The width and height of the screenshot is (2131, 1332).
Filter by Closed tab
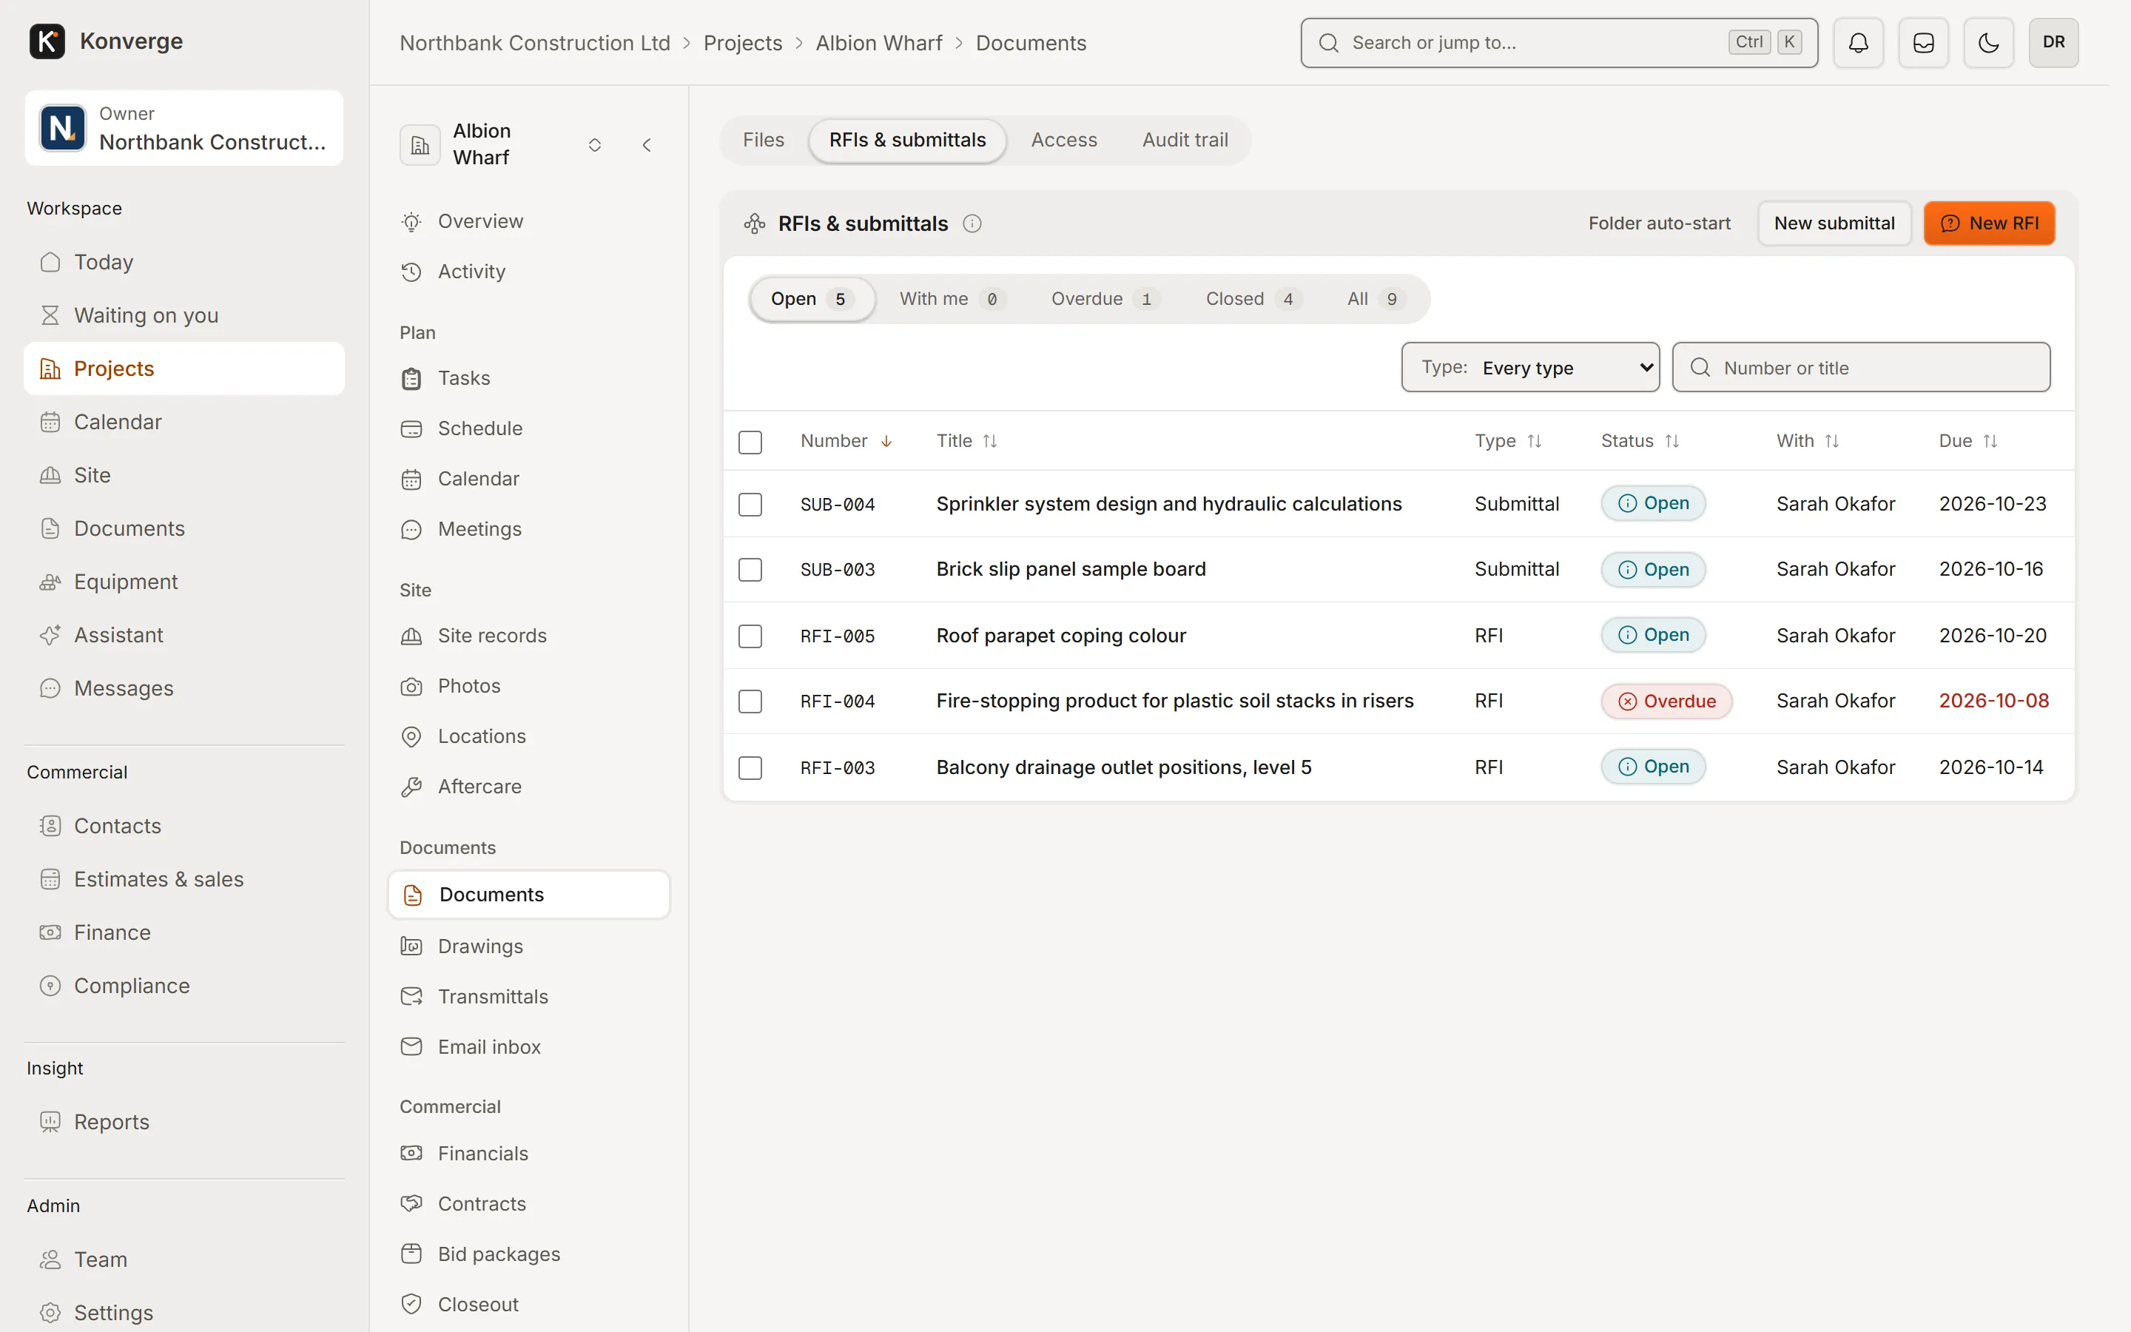click(1253, 300)
